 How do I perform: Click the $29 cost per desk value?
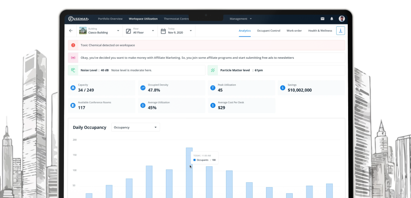point(221,108)
